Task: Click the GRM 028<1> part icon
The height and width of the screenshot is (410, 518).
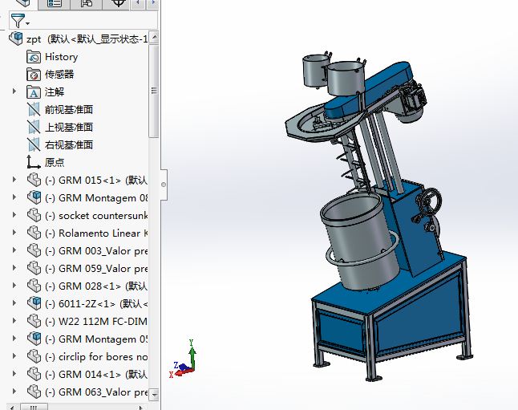Action: (34, 286)
